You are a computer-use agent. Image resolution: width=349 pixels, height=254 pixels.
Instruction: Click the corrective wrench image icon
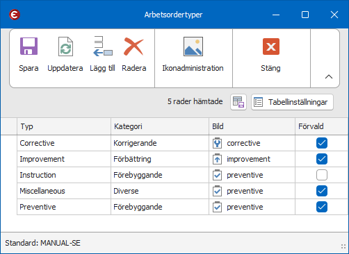[x=217, y=143]
